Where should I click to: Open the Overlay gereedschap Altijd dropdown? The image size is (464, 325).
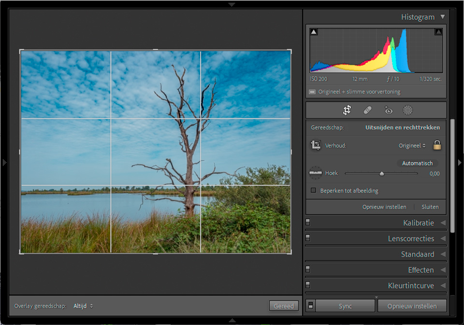coord(83,306)
